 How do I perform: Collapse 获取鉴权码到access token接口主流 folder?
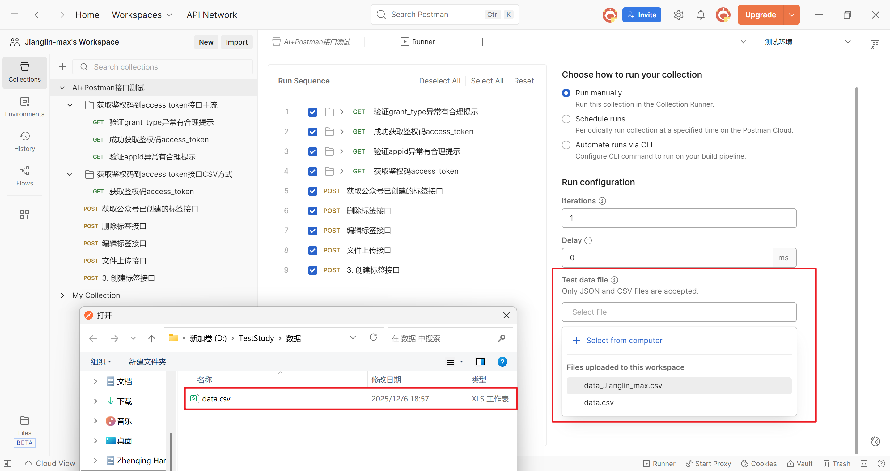(70, 105)
